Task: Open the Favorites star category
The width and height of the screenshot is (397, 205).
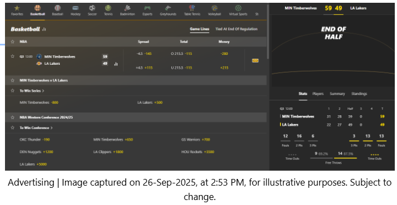Action: (x=17, y=11)
